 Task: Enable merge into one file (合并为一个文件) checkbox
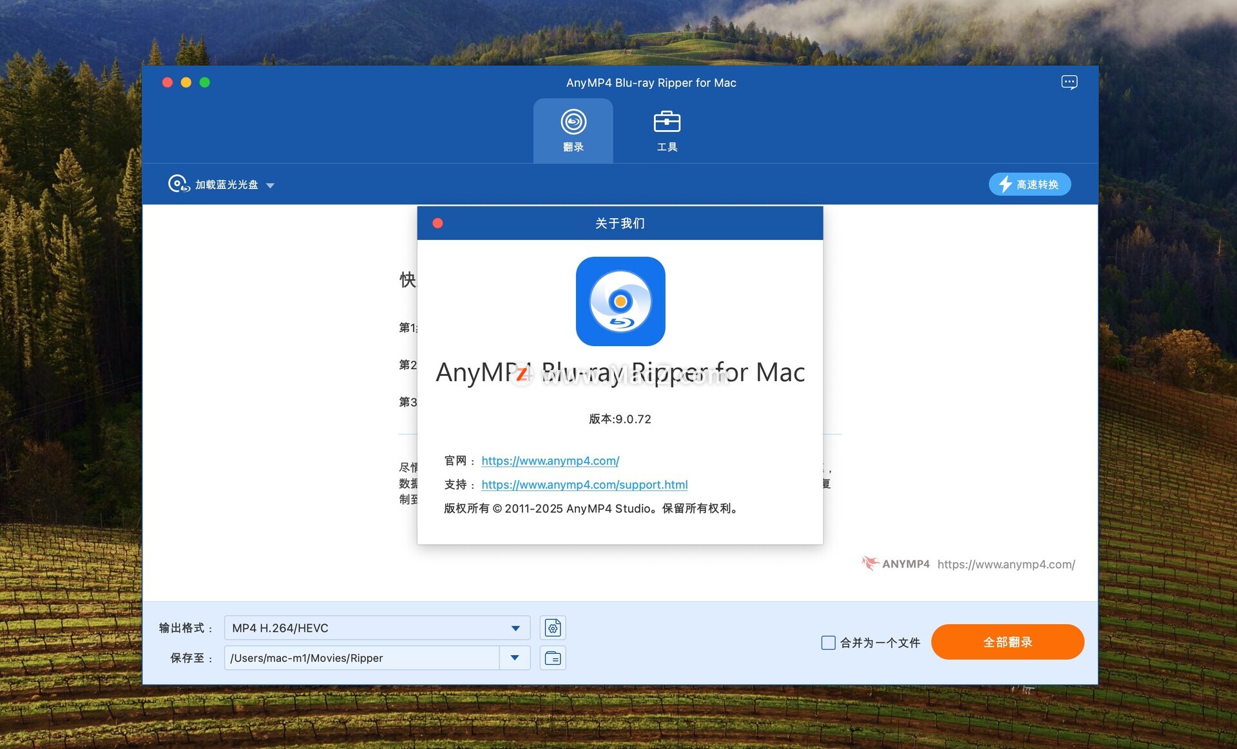[829, 642]
